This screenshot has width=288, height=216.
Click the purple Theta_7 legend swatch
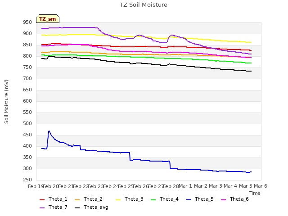42,208
